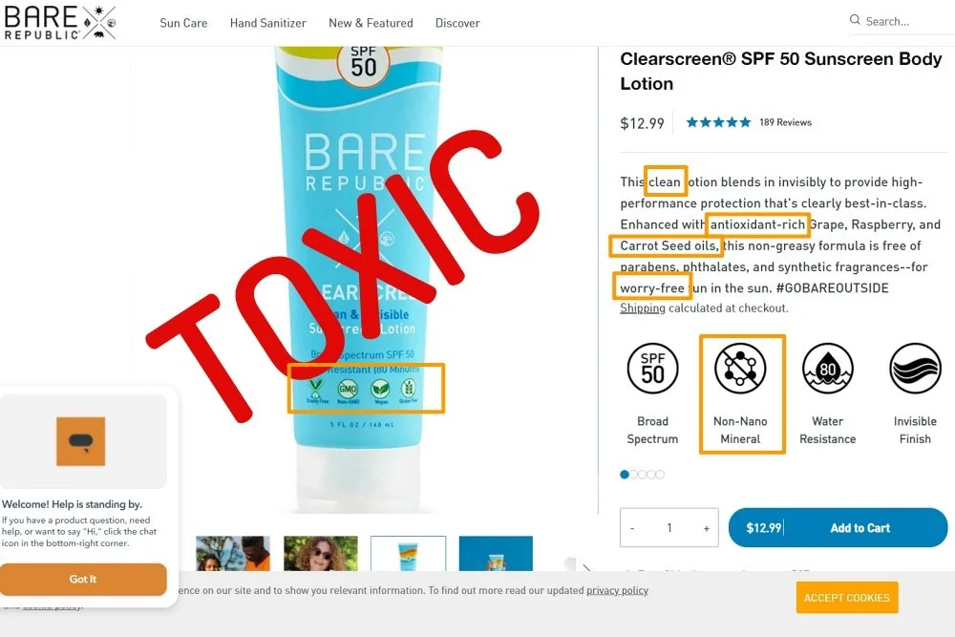Open the Sun Care menu

point(183,23)
